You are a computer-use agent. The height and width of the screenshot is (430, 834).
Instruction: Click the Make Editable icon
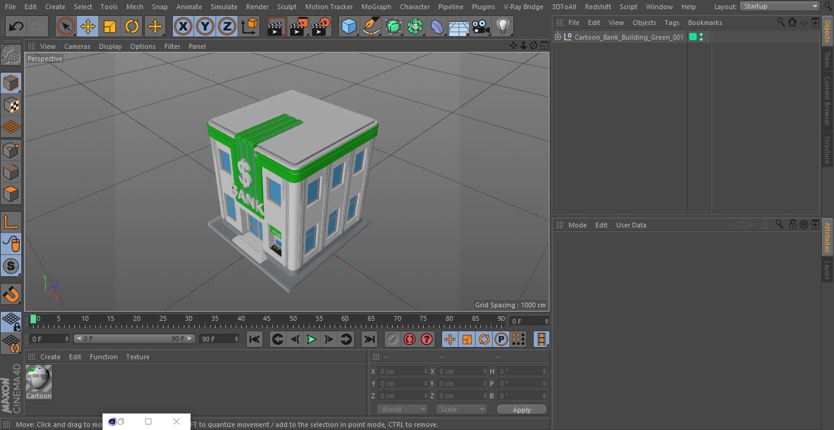tap(11, 56)
